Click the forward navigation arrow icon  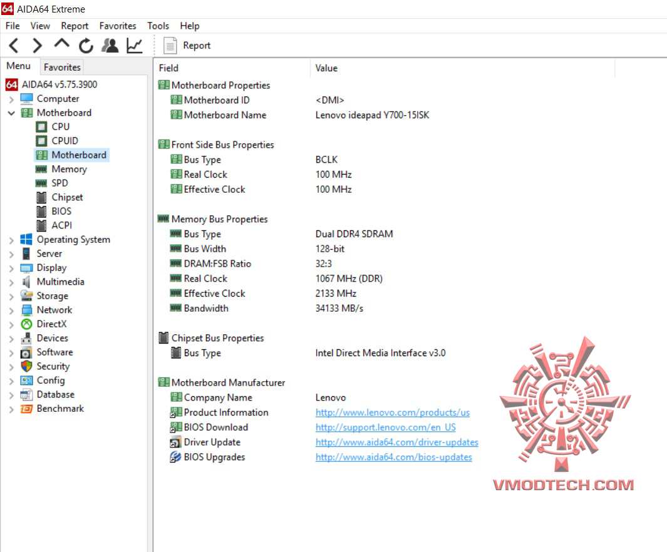point(36,45)
